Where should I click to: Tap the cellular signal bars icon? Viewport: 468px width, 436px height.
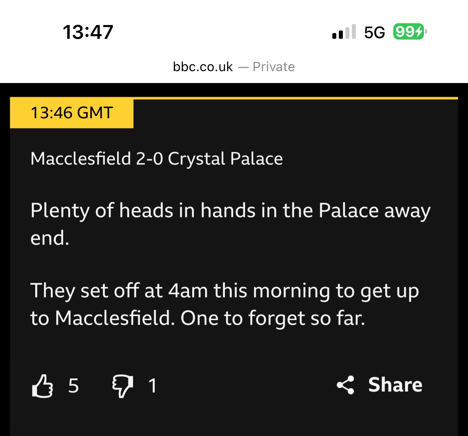coord(344,32)
